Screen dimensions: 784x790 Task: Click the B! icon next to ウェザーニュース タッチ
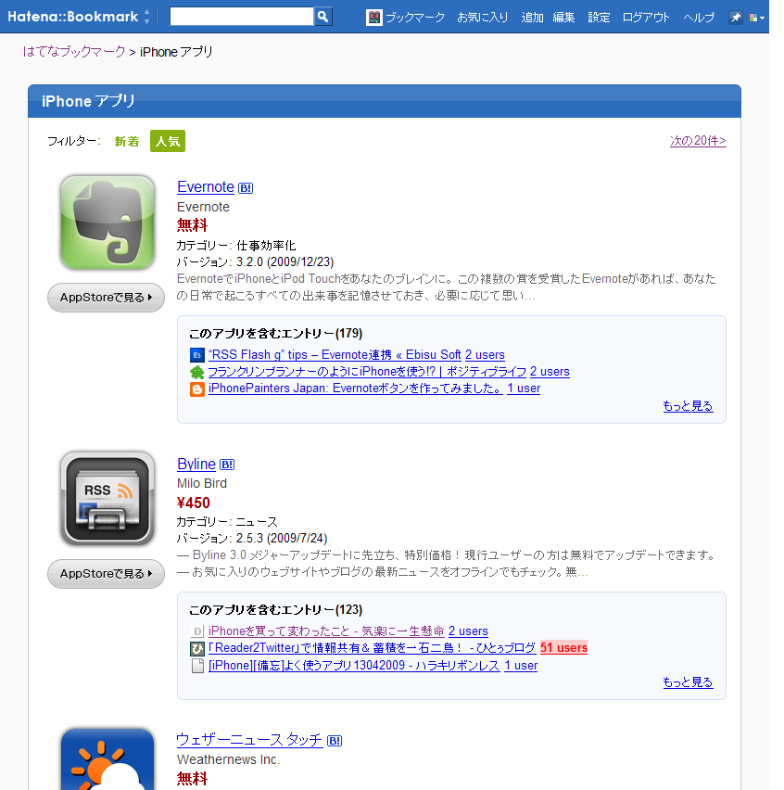tap(335, 741)
